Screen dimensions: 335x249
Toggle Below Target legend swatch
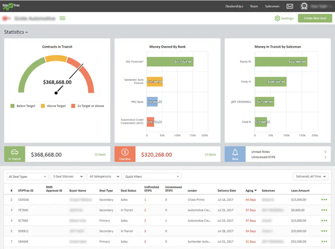12,106
